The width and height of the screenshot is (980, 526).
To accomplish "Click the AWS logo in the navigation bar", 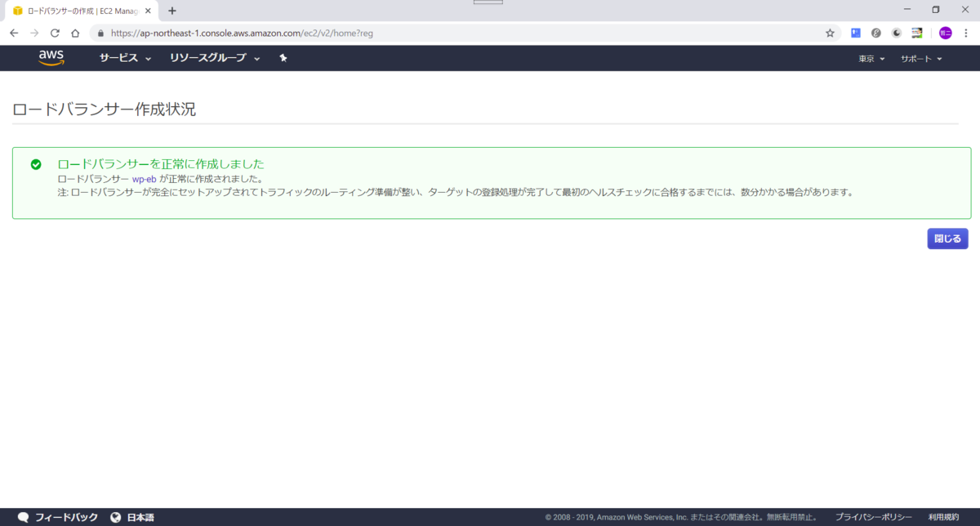I will coord(51,57).
